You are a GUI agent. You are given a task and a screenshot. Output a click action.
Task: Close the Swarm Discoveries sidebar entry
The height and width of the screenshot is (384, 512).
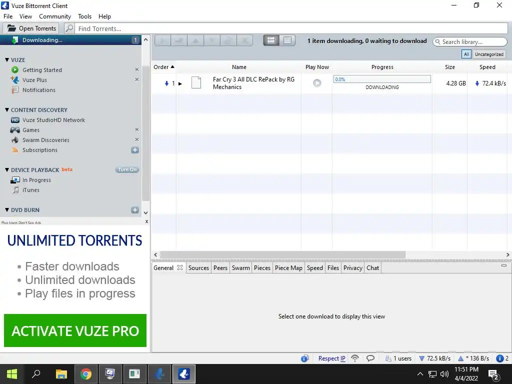(x=137, y=139)
